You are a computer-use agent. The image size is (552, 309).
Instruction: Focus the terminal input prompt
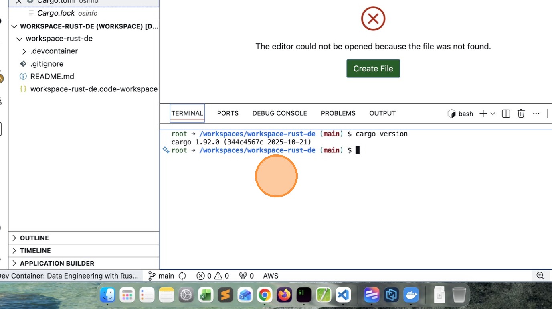pyautogui.click(x=358, y=150)
